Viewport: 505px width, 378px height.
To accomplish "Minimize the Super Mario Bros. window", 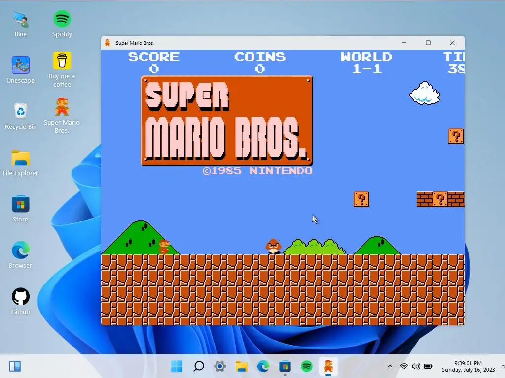I will coord(404,43).
